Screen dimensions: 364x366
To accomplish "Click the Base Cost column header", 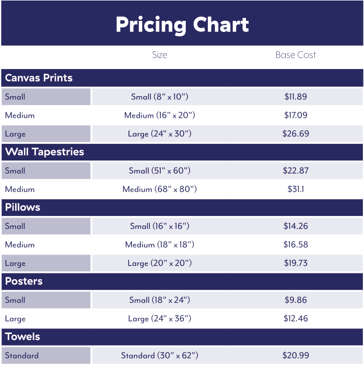I will pos(296,55).
